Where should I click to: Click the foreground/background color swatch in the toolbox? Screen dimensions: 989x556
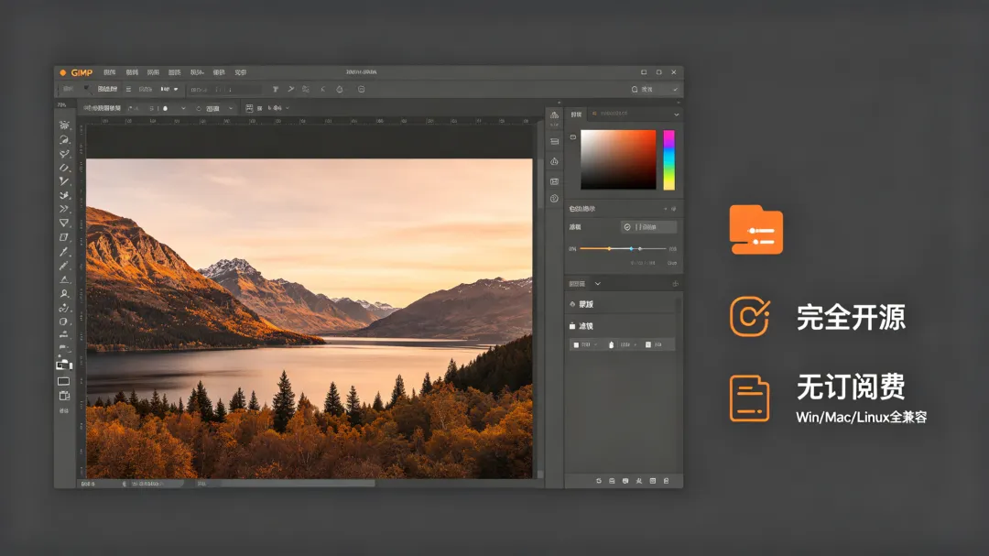pos(64,365)
